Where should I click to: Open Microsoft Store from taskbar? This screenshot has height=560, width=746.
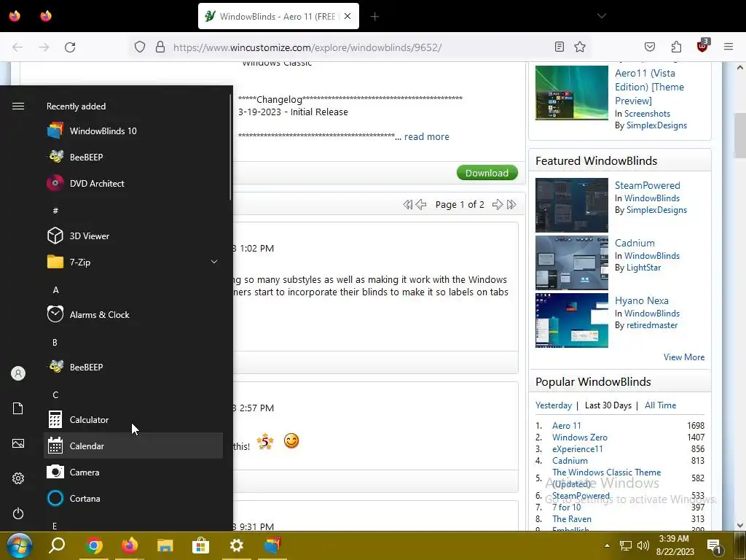tap(201, 545)
